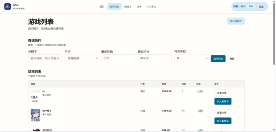The height and width of the screenshot is (132, 276).
Task: Click the 应用筛选 button
Action: [x=218, y=59]
